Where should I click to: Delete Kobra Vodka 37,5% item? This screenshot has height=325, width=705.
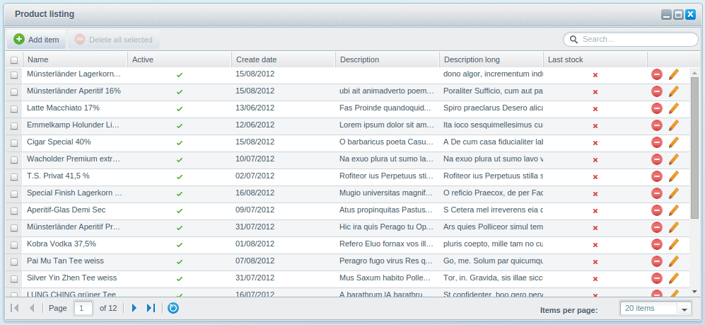coord(657,244)
